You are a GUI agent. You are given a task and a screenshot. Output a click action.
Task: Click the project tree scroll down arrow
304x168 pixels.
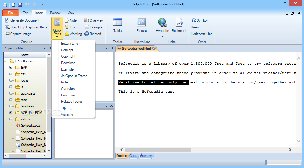tap(49, 151)
